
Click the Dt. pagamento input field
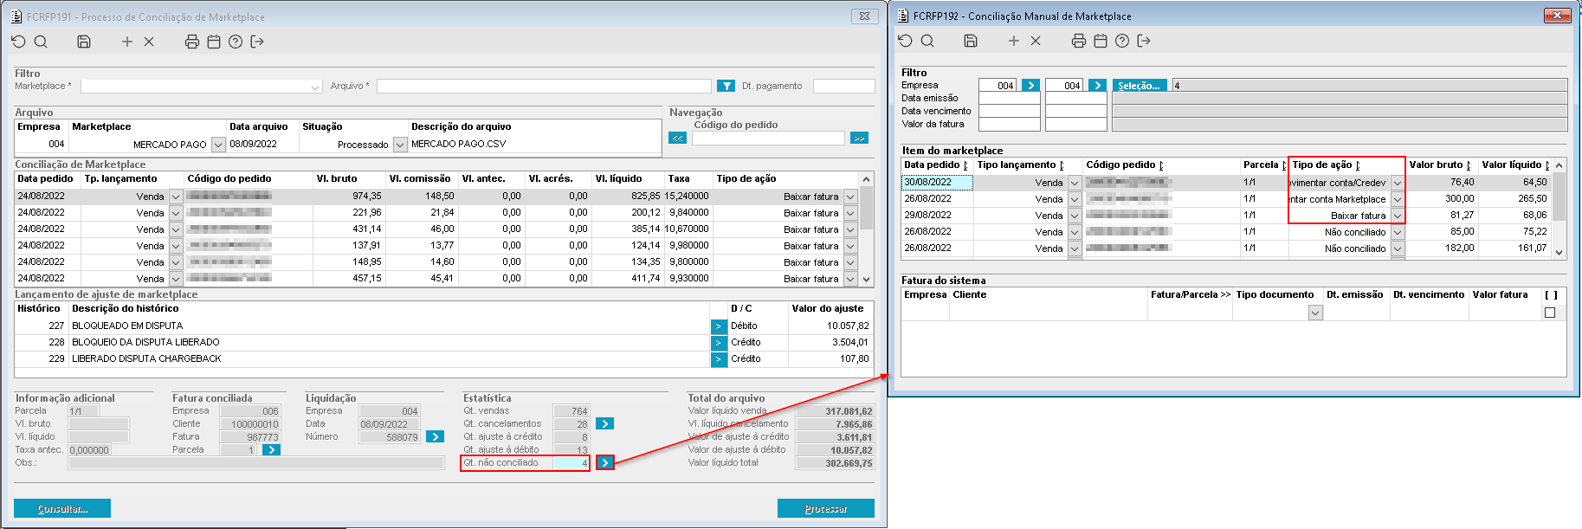[x=843, y=86]
